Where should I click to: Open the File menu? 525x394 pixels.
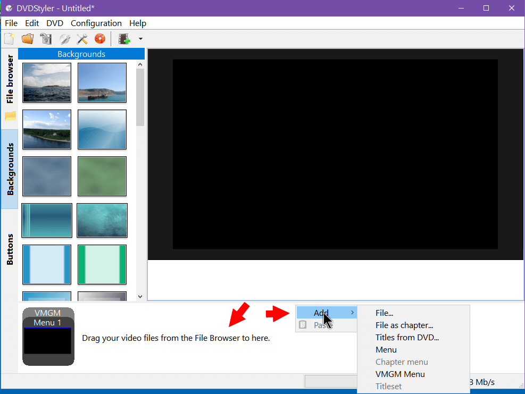[11, 23]
